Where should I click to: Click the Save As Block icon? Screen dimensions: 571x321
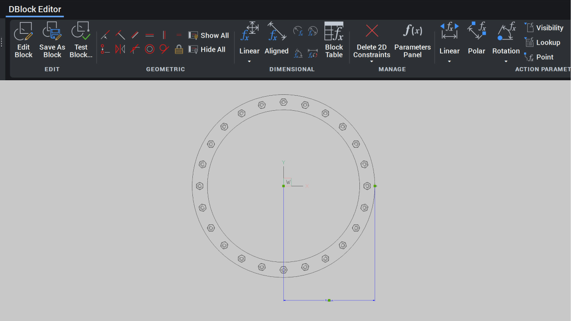pos(52,31)
